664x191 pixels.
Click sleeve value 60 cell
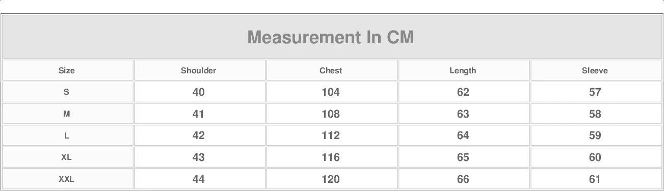[595, 157]
